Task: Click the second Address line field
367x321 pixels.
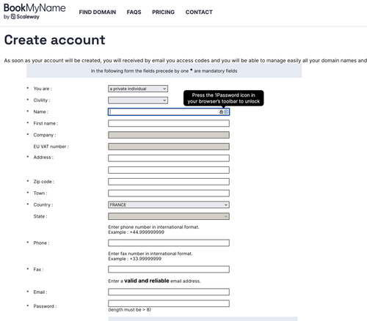Action: pos(169,170)
